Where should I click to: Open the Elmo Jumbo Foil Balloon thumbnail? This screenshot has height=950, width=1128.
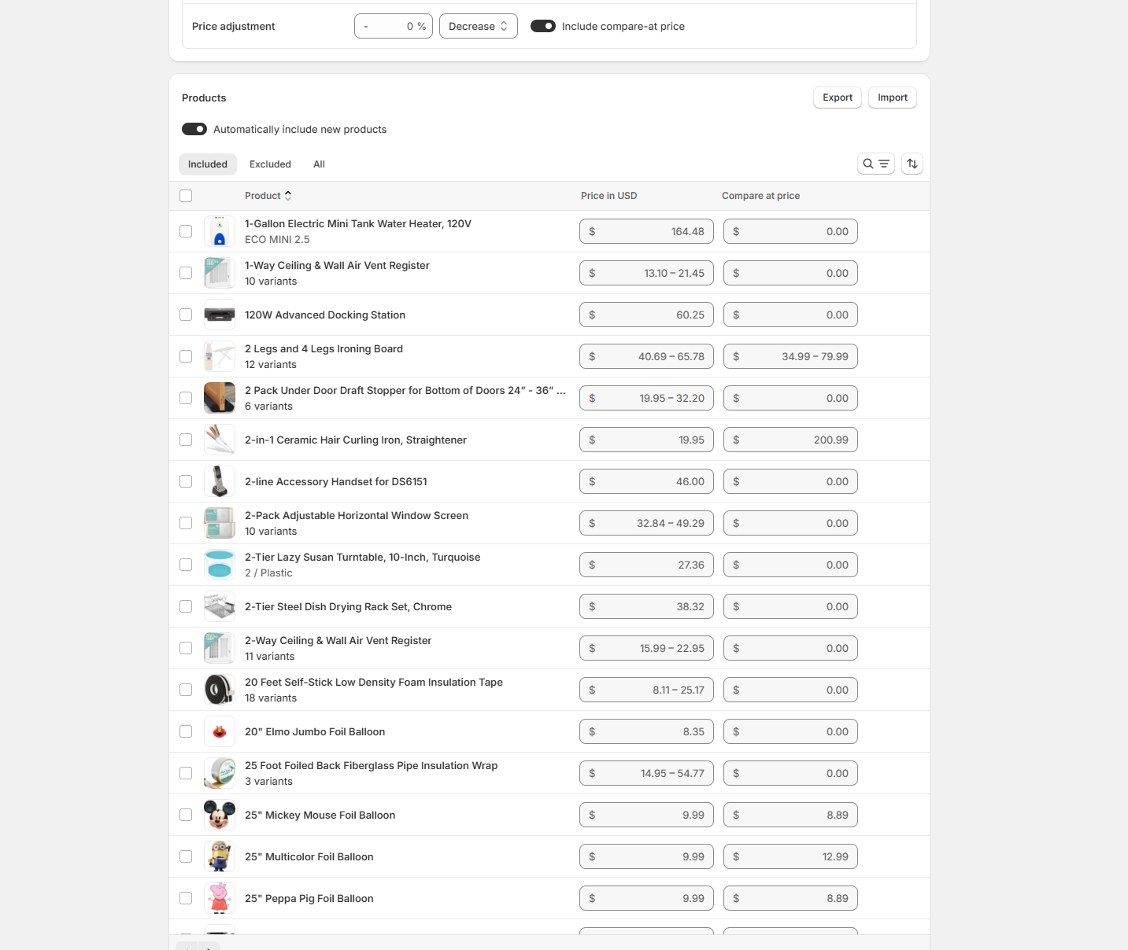tap(220, 731)
